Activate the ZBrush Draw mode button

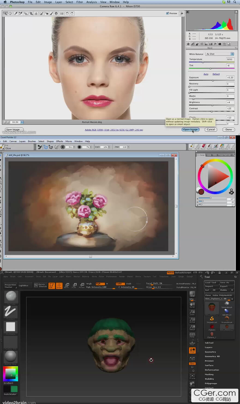(59, 286)
